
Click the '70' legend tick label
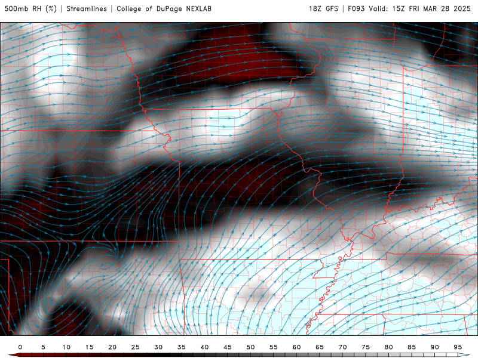coord(342,347)
